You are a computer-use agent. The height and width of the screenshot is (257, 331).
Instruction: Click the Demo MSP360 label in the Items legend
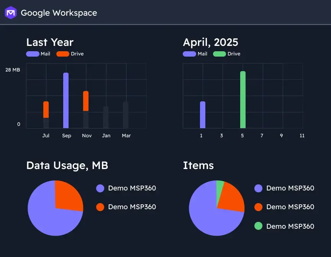click(290, 188)
